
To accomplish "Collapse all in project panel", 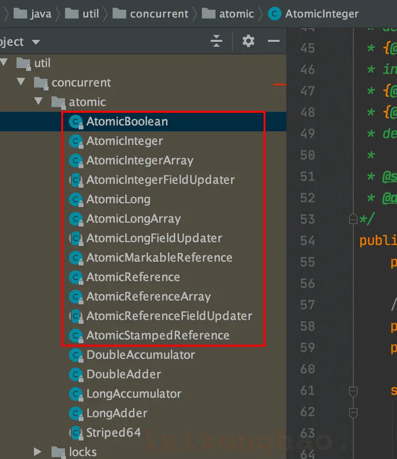I will coord(216,41).
